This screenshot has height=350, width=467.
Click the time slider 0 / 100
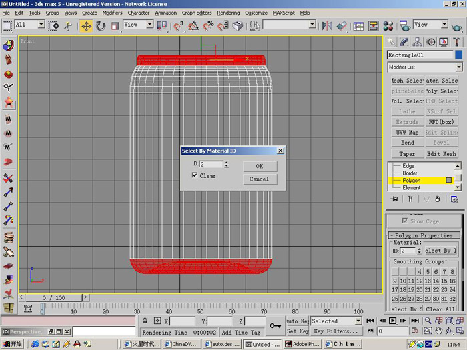[x=54, y=297]
